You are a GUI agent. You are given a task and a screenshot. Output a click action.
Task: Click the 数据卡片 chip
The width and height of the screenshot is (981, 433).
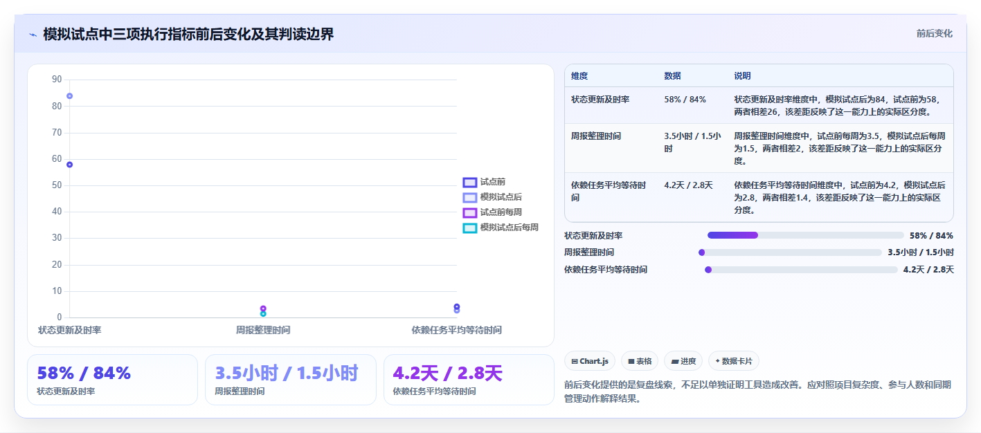point(734,361)
